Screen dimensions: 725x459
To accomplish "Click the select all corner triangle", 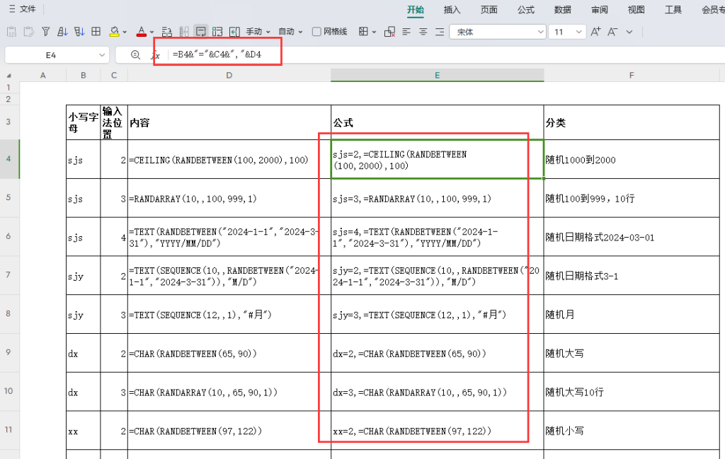I will (8, 75).
